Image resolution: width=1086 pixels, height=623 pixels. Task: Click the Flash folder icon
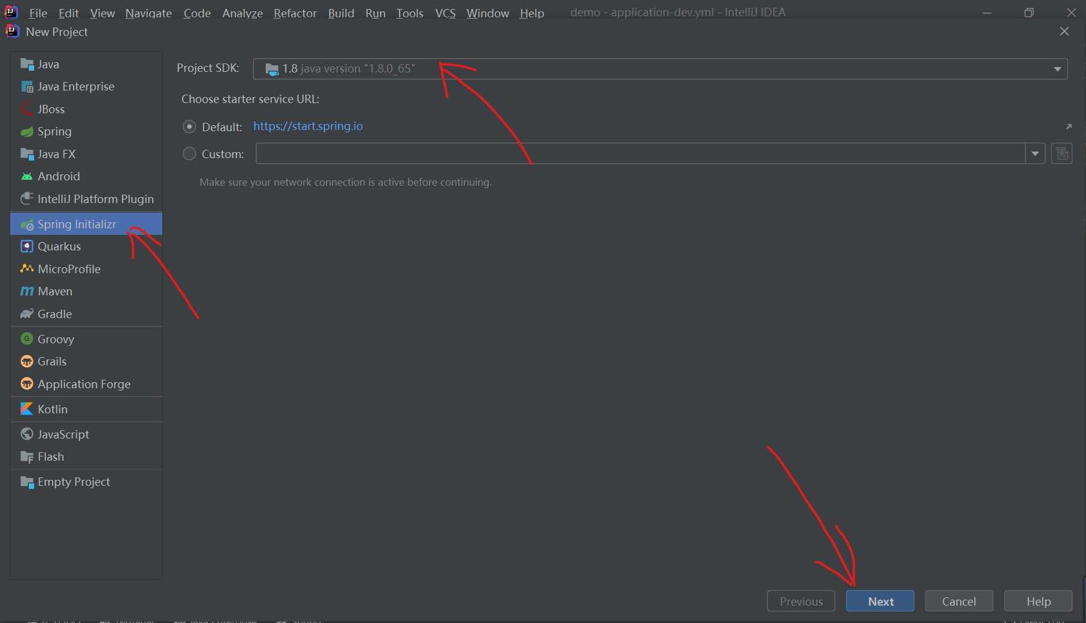(x=27, y=456)
